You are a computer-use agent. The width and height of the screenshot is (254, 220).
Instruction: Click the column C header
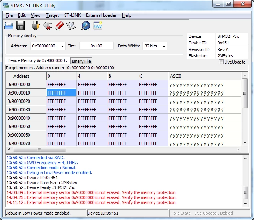153,76
